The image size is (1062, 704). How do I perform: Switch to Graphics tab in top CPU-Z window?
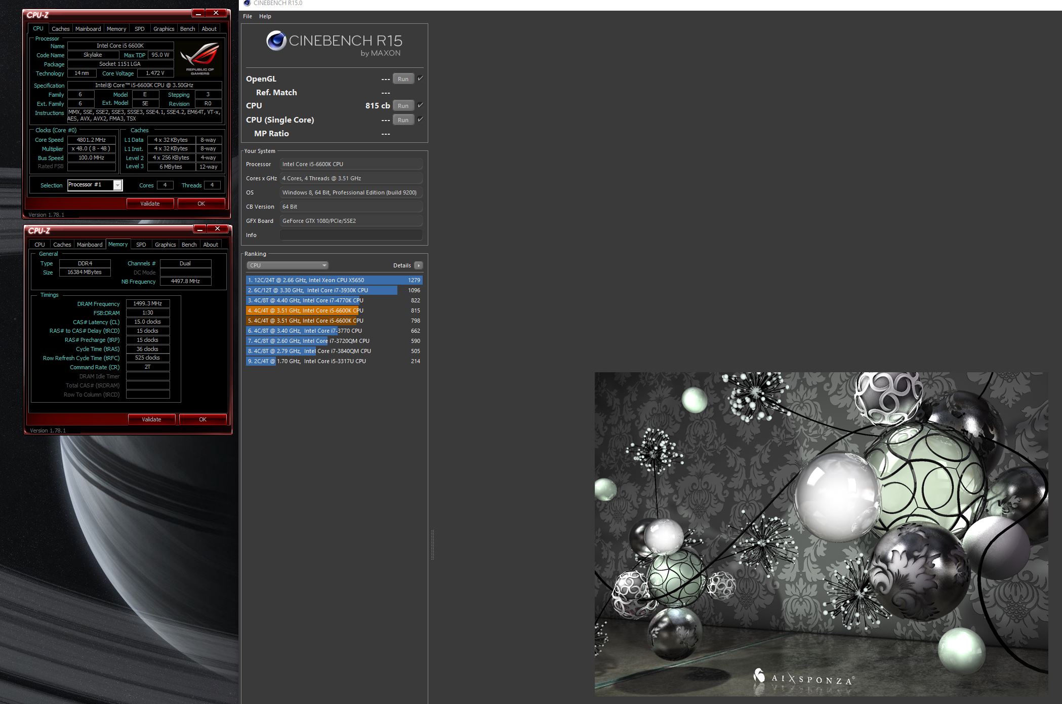164,29
